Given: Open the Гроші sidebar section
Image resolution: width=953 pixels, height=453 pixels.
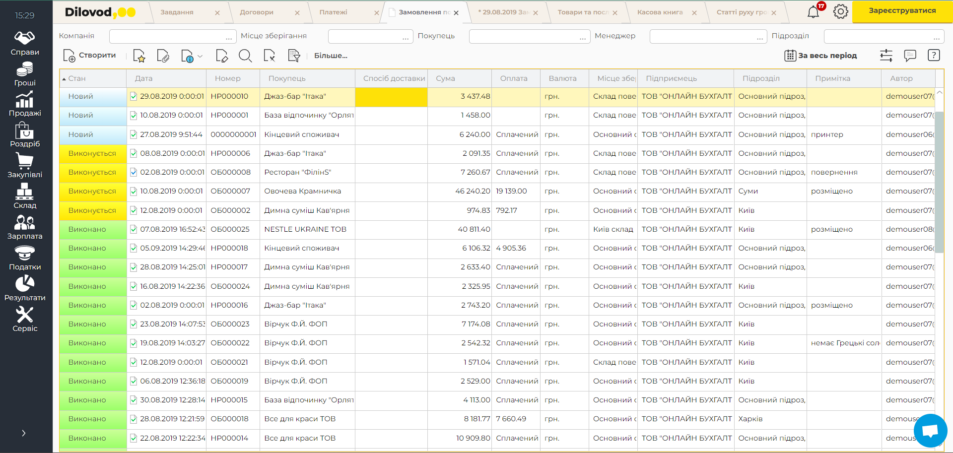Looking at the screenshot, I should pos(25,74).
